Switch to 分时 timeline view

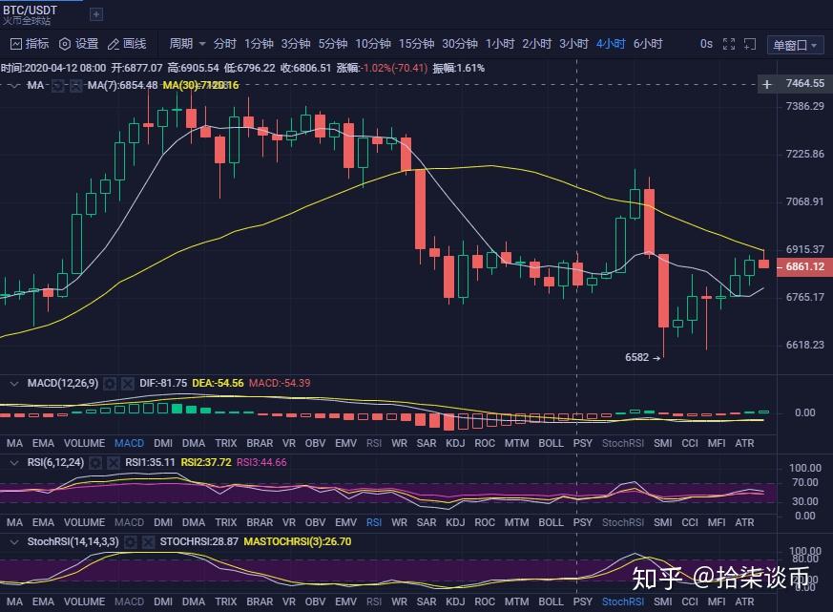coord(225,44)
